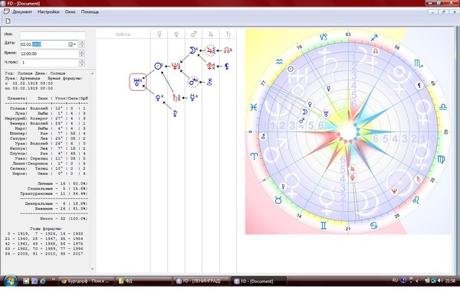Image resolution: width=460 pixels, height=305 pixels.
Task: Increase the Человек number spinner
Action: pyautogui.click(x=82, y=60)
